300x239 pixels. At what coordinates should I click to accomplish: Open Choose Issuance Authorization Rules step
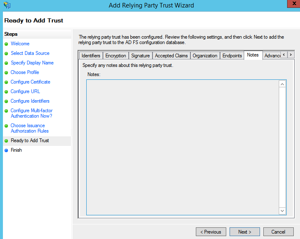(30, 128)
